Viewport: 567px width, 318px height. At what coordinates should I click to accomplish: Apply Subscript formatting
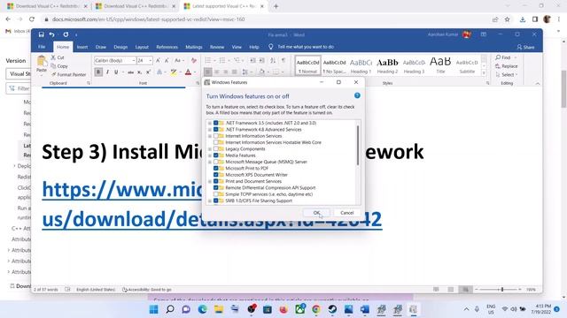click(139, 72)
